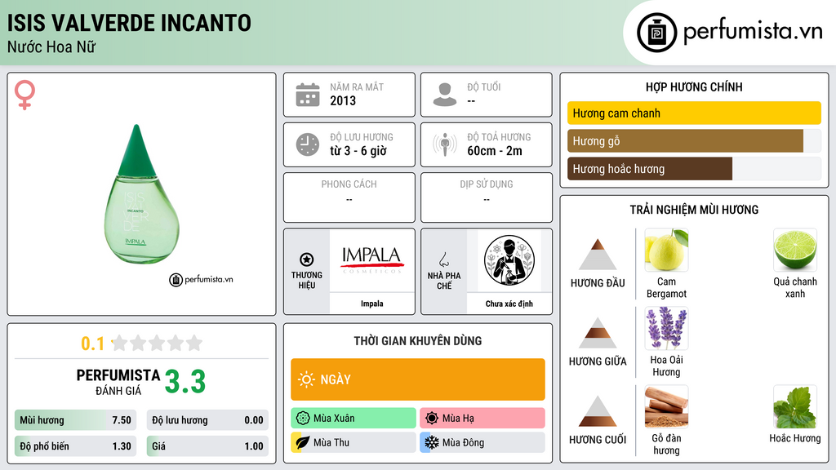Click the flower icon for Mùa Xuân

pyautogui.click(x=303, y=419)
